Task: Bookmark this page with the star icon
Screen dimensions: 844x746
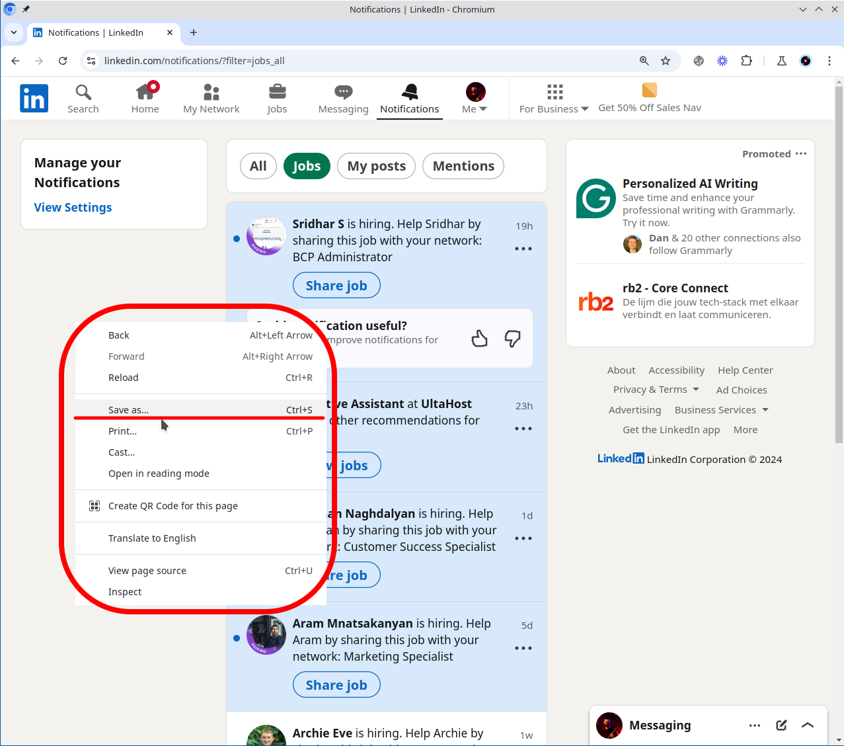Action: 666,61
